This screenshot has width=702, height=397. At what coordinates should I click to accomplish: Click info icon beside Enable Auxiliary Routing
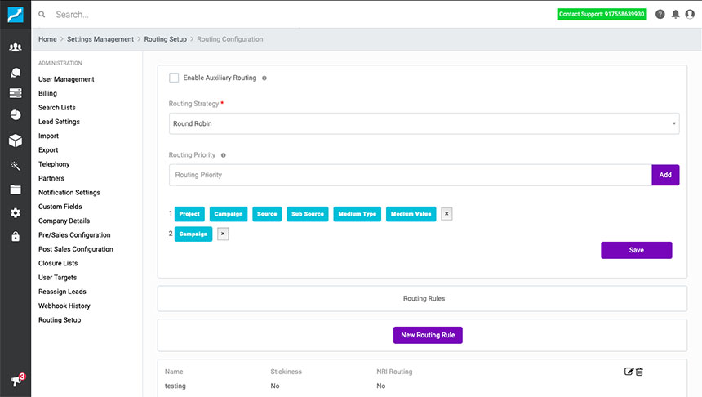click(264, 78)
